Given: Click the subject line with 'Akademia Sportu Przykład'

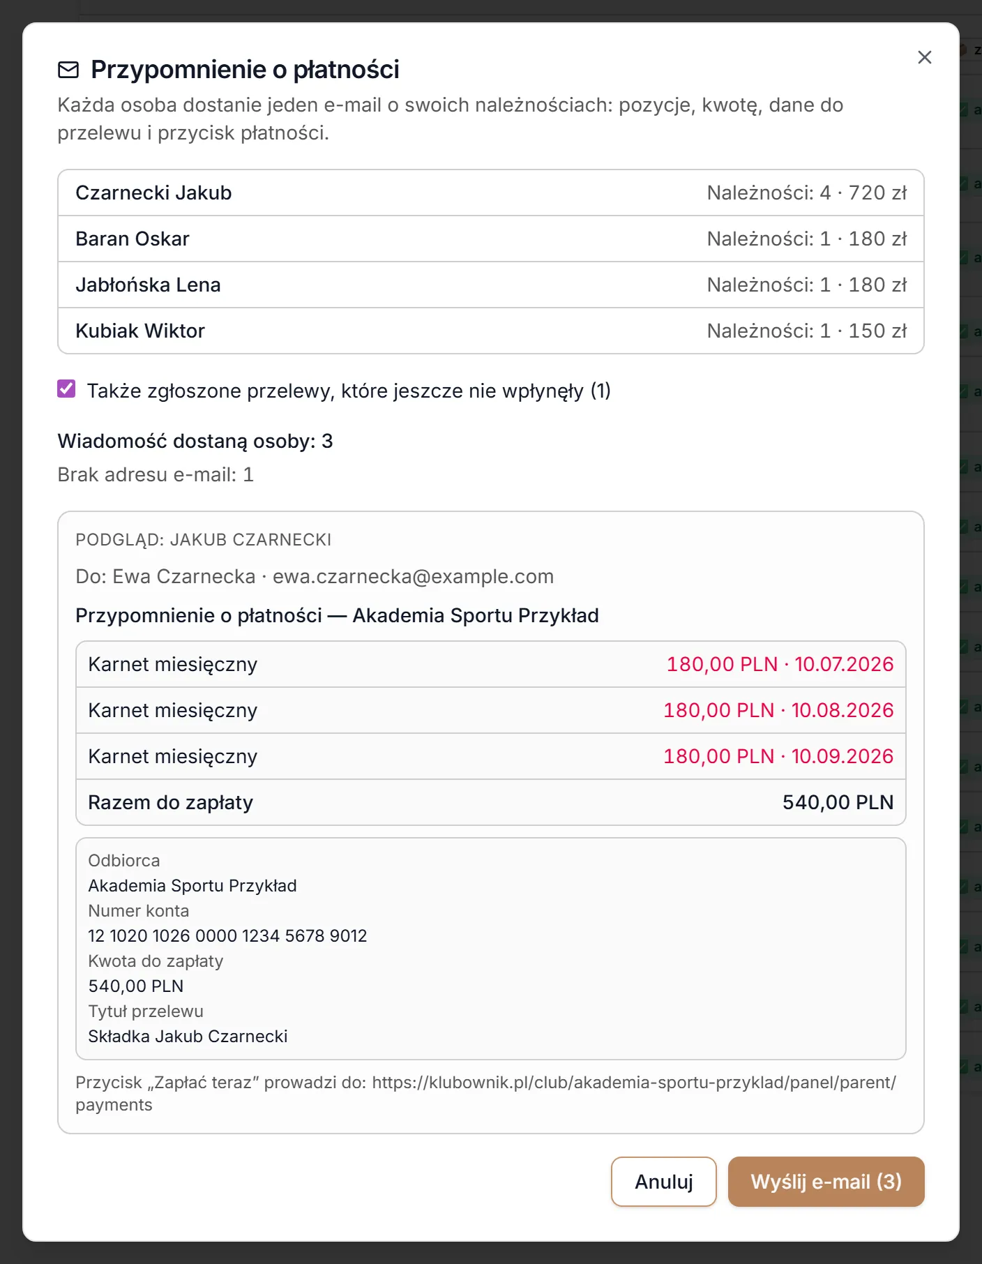Looking at the screenshot, I should (x=337, y=615).
